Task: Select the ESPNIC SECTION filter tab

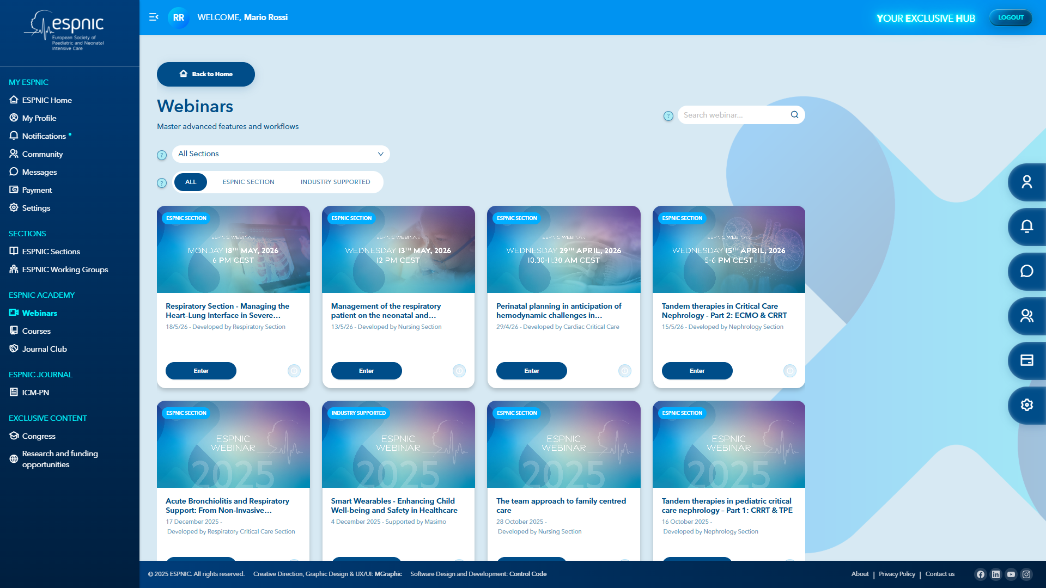Action: (x=248, y=182)
